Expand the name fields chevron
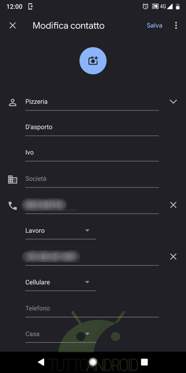 tap(173, 102)
